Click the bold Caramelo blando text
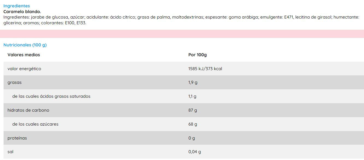The width and height of the screenshot is (364, 160). coord(22,11)
